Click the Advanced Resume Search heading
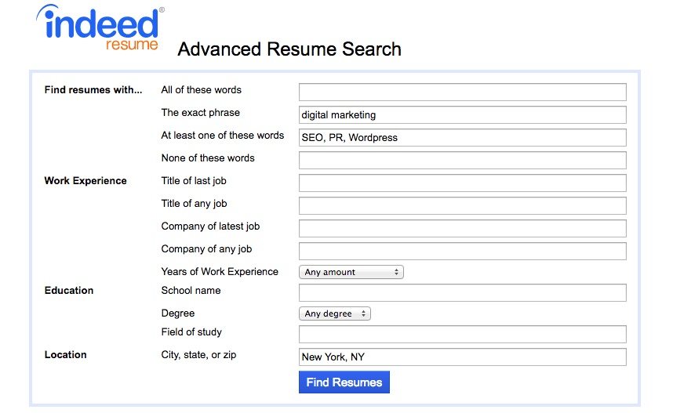The height and width of the screenshot is (413, 673). [289, 49]
